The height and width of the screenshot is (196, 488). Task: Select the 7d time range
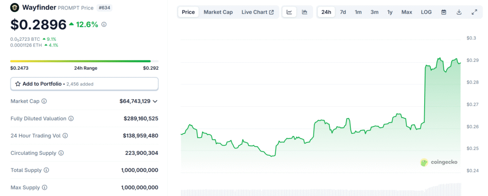(x=343, y=12)
